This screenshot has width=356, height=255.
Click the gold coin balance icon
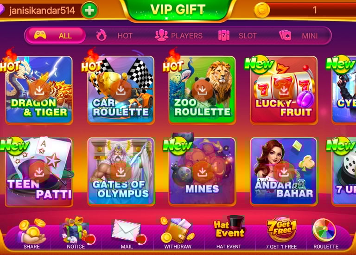[x=262, y=10]
